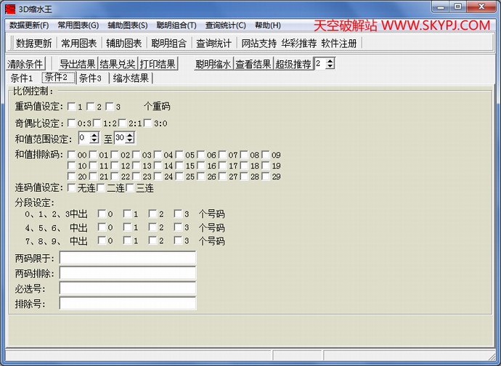This screenshot has width=501, height=366.
Task: Tick the 00 sum exclusion checkbox
Action: (72, 155)
